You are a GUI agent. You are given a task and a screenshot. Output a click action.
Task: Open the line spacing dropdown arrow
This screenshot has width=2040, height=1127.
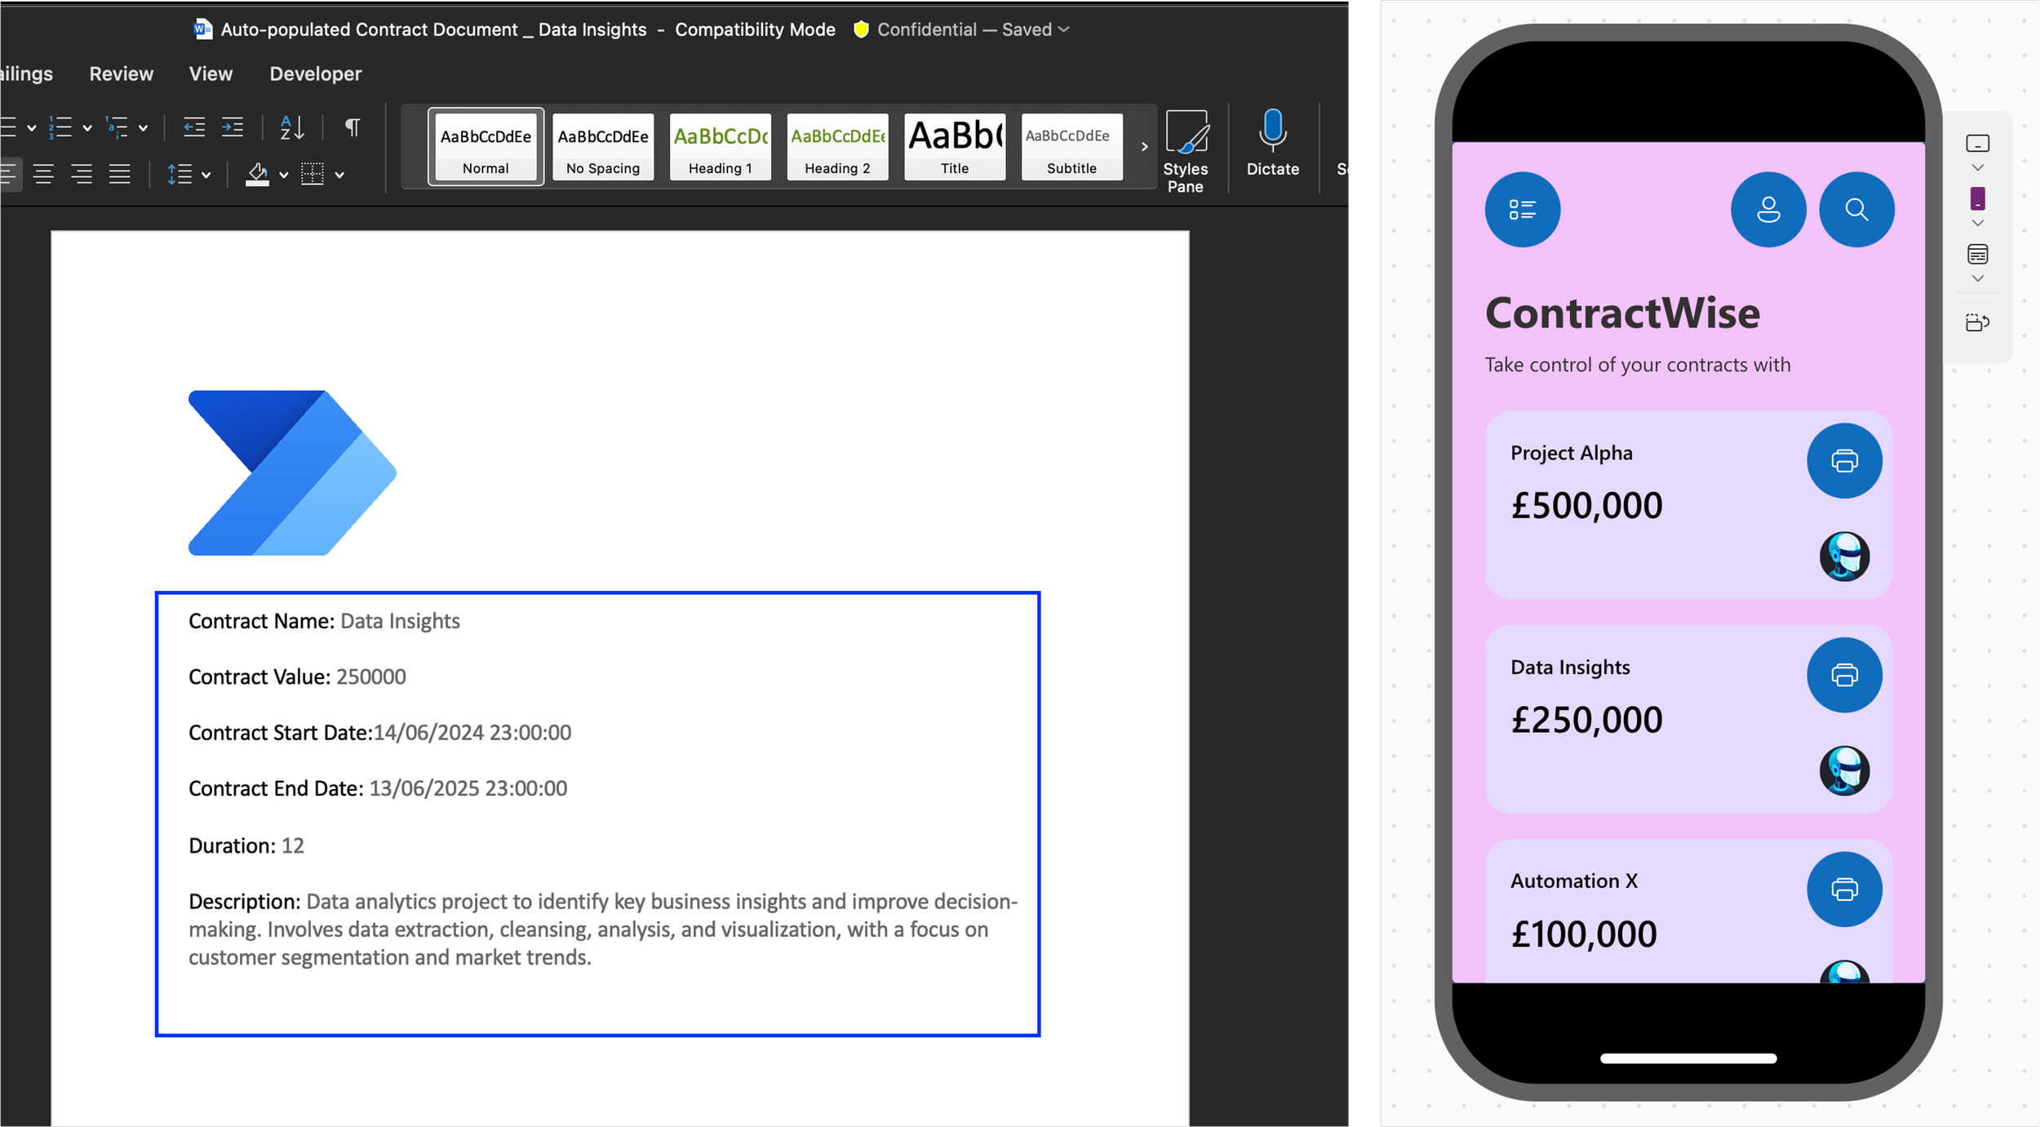(206, 175)
